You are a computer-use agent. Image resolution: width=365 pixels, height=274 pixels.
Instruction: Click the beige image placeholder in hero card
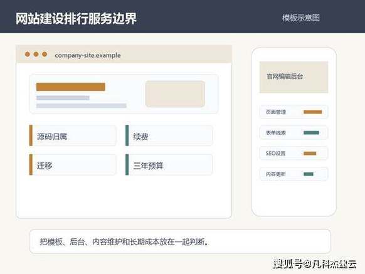pyautogui.click(x=175, y=94)
